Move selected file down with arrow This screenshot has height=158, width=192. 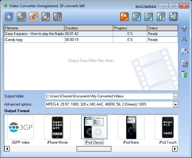tap(184, 40)
